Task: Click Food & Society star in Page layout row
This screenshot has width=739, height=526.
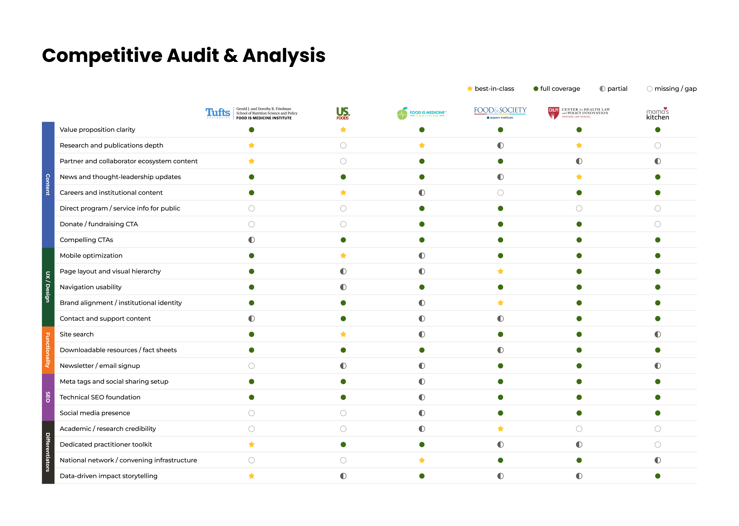Action: click(501, 271)
